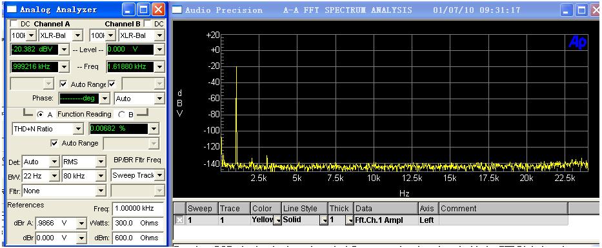
Task: Enable the Channel A DC coupling checkbox
Action: point(14,24)
